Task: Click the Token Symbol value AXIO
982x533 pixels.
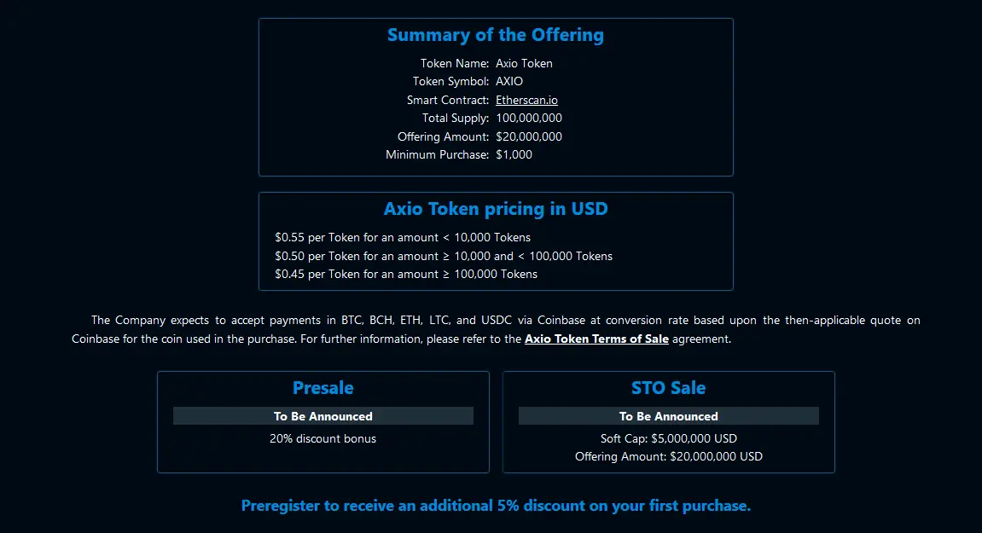Action: point(509,81)
